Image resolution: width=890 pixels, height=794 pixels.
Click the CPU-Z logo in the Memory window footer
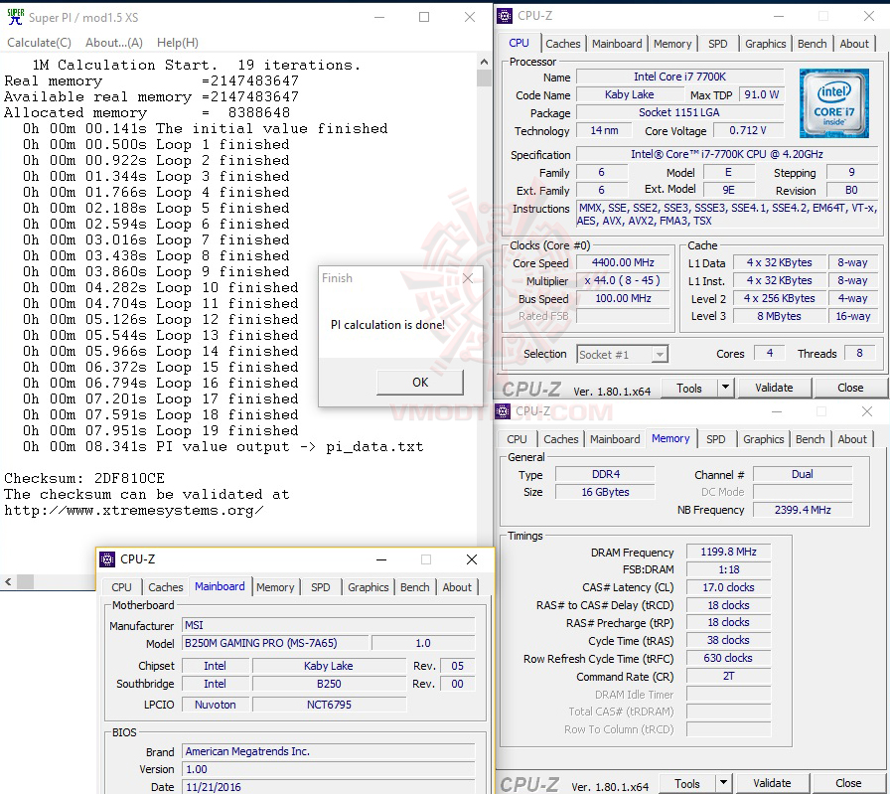point(529,782)
